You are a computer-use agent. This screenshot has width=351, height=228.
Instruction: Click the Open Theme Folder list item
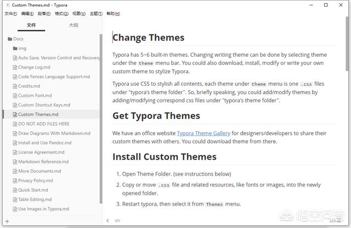coord(177,174)
